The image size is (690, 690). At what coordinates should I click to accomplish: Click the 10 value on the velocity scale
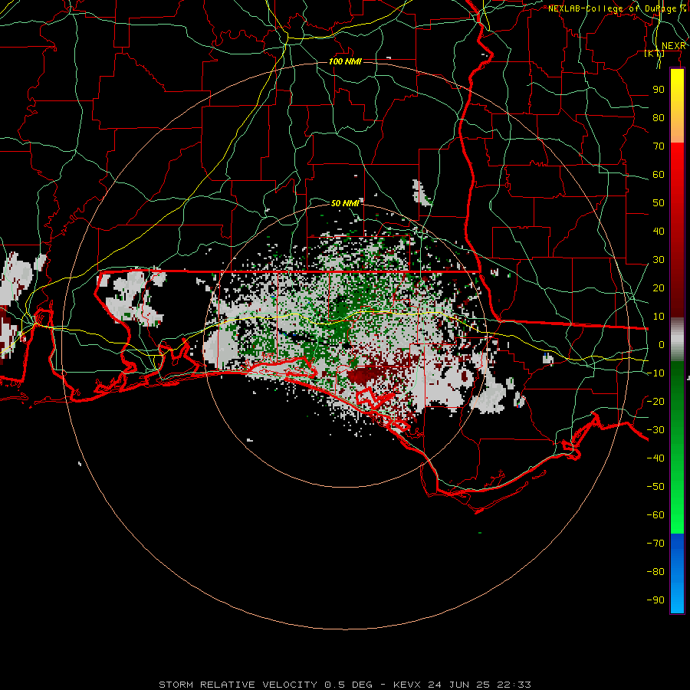click(x=659, y=317)
